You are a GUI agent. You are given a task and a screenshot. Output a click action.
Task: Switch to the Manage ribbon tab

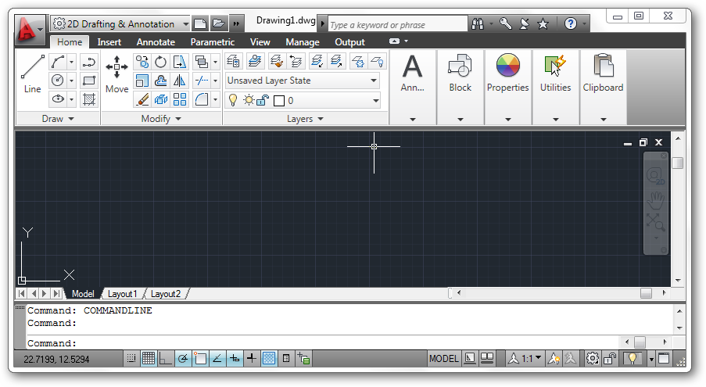pyautogui.click(x=302, y=42)
